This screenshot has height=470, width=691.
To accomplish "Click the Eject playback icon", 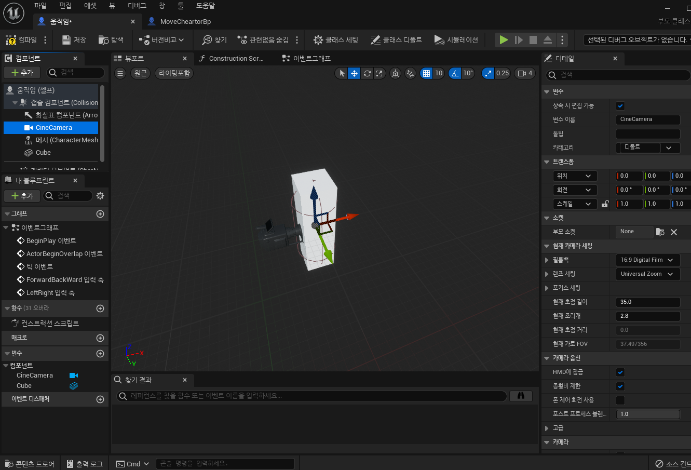I will coord(548,40).
